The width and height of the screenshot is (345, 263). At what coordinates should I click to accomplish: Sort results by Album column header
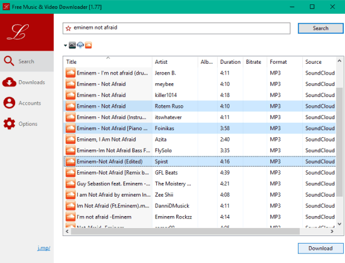[208, 62]
